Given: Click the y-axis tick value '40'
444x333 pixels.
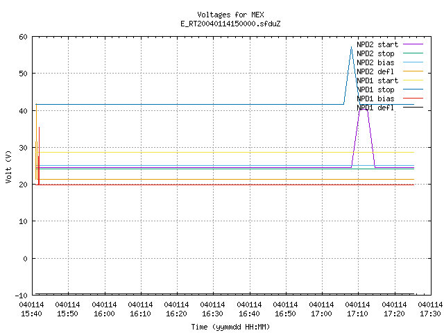Looking at the screenshot, I should 23,111.
